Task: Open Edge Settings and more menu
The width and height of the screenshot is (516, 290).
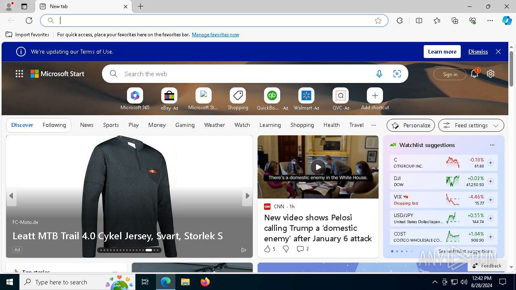Action: coord(490,21)
